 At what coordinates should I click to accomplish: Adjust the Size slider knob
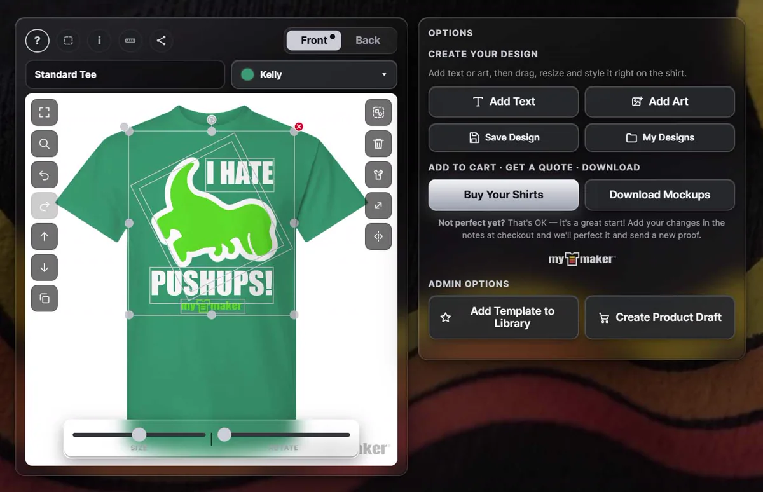(x=139, y=435)
